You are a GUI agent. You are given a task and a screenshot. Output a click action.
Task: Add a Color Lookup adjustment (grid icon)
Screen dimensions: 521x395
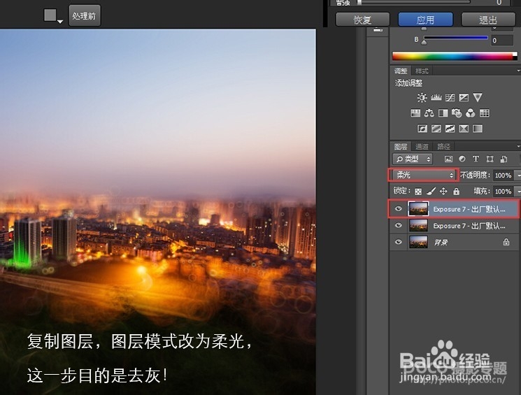485,113
